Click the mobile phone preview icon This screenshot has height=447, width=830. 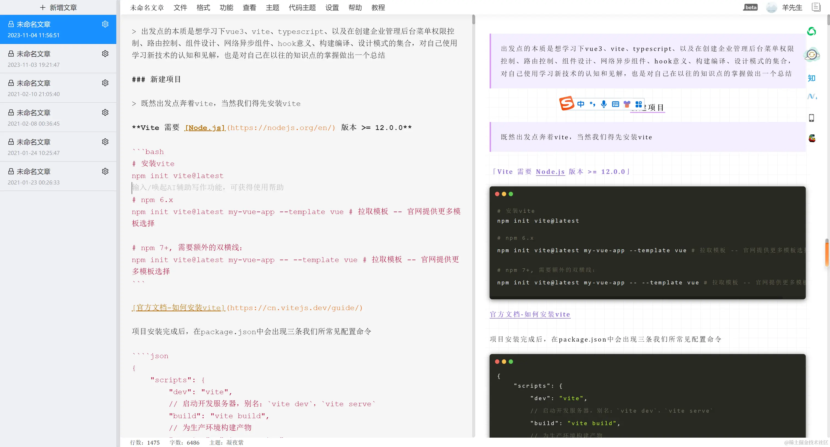point(811,118)
